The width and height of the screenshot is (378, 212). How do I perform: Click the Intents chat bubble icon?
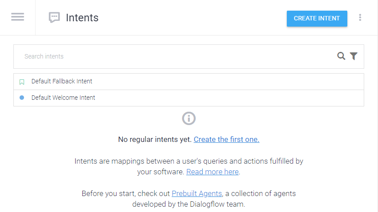click(54, 18)
